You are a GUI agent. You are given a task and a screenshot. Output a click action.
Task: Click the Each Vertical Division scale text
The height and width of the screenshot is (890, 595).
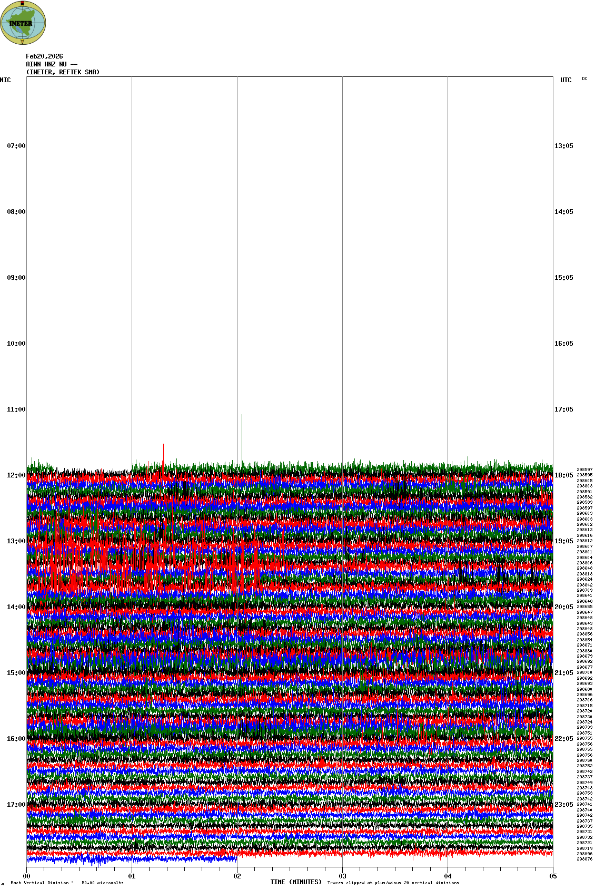(67, 883)
